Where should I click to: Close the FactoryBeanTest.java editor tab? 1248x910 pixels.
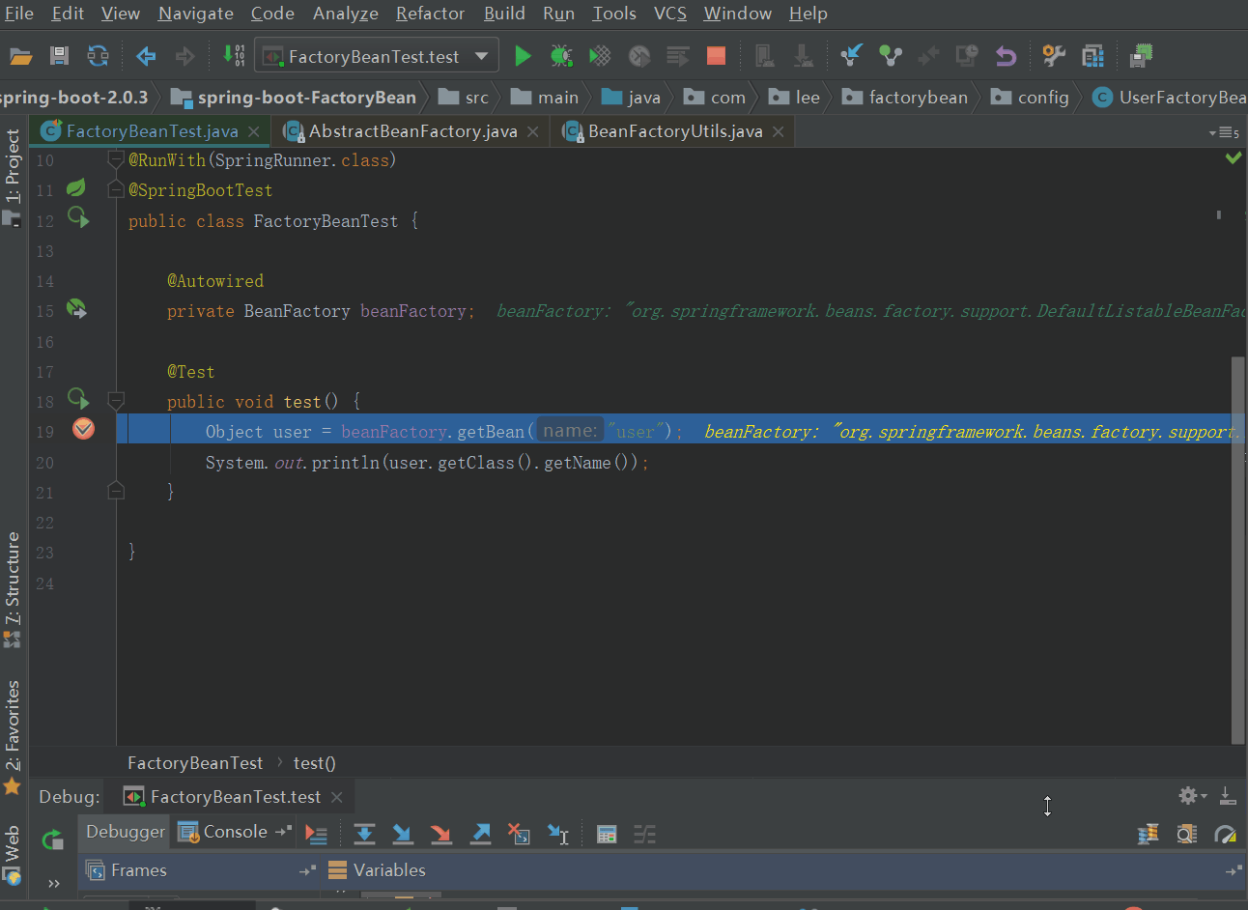click(x=253, y=131)
